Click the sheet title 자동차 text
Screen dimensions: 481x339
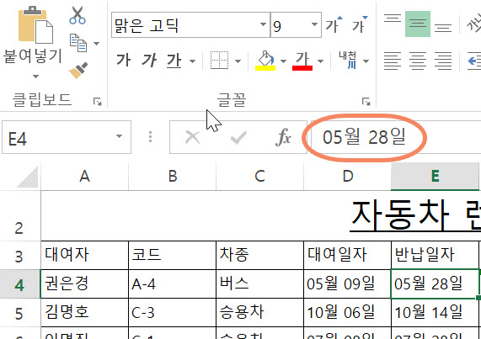click(x=399, y=215)
